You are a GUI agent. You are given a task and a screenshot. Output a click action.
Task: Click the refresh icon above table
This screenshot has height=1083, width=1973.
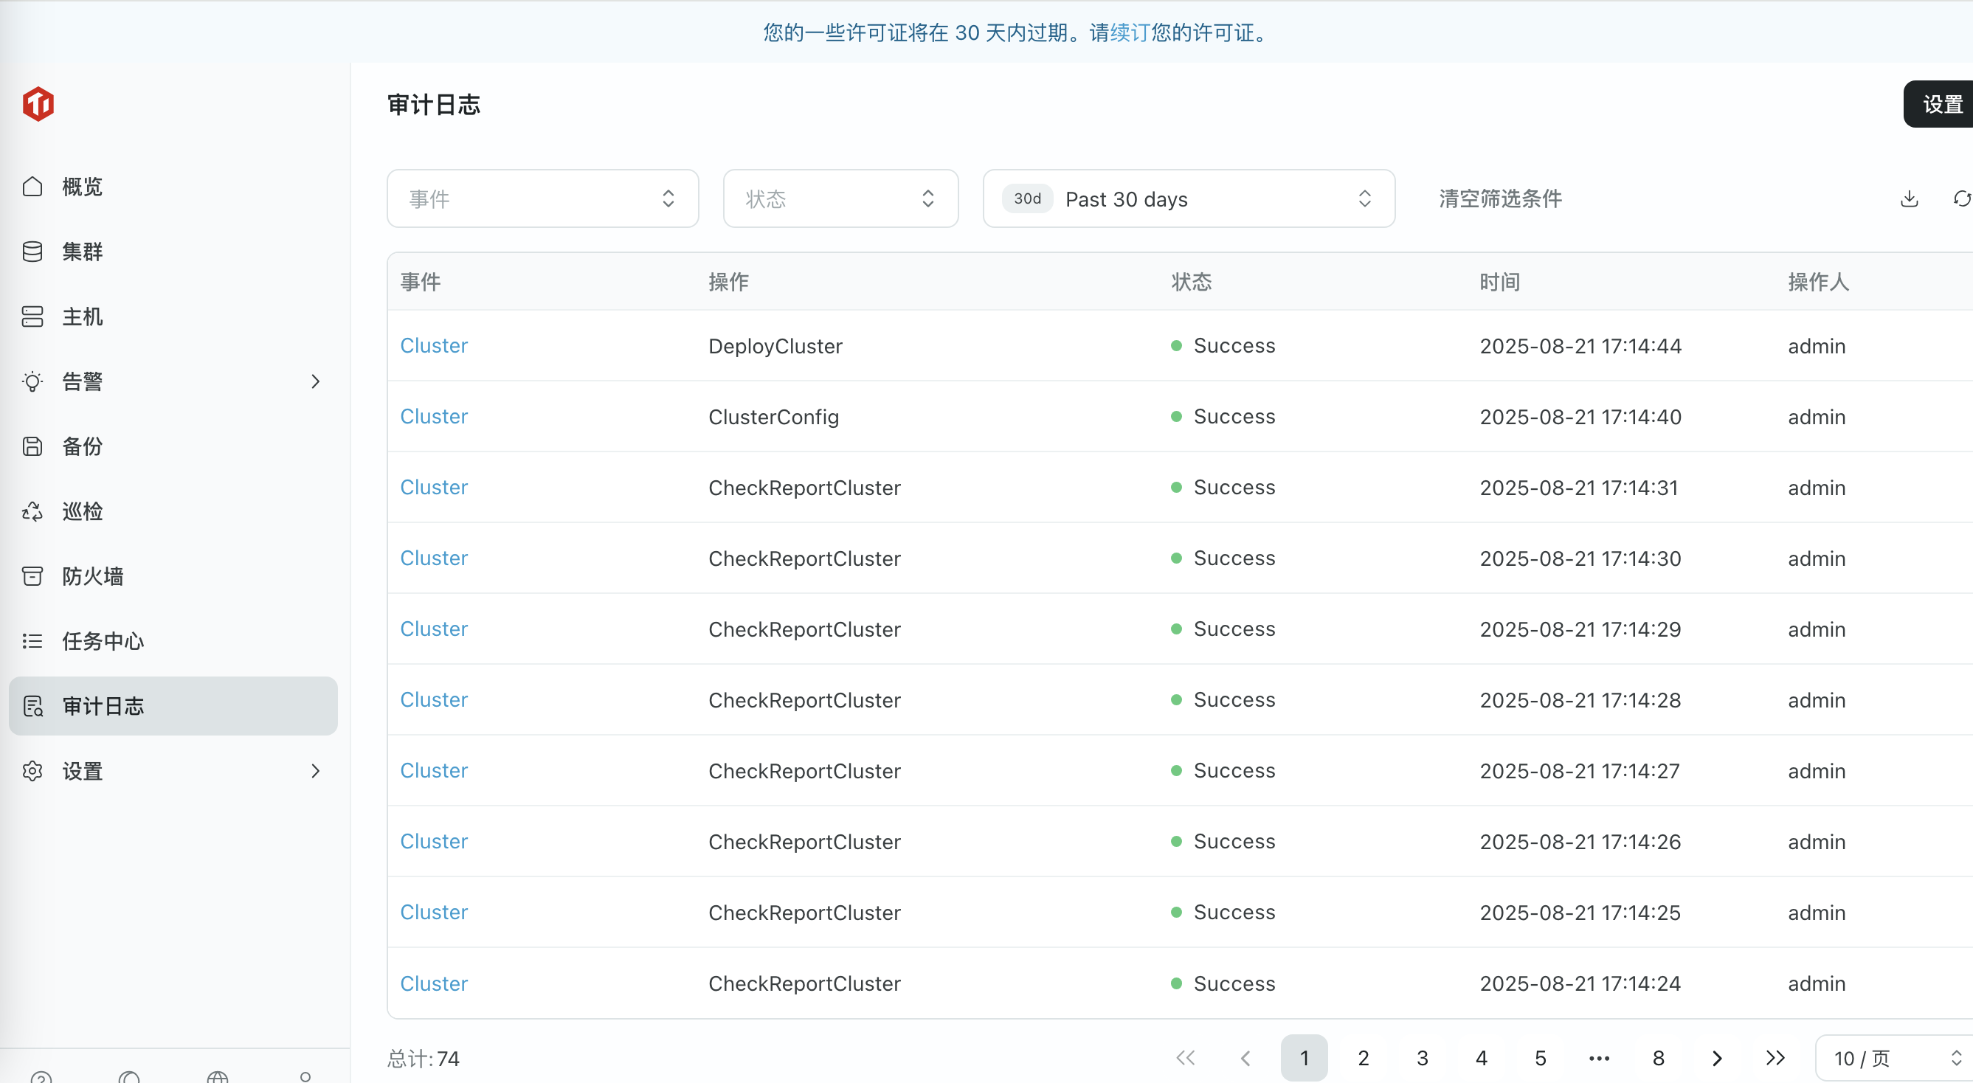pyautogui.click(x=1961, y=199)
